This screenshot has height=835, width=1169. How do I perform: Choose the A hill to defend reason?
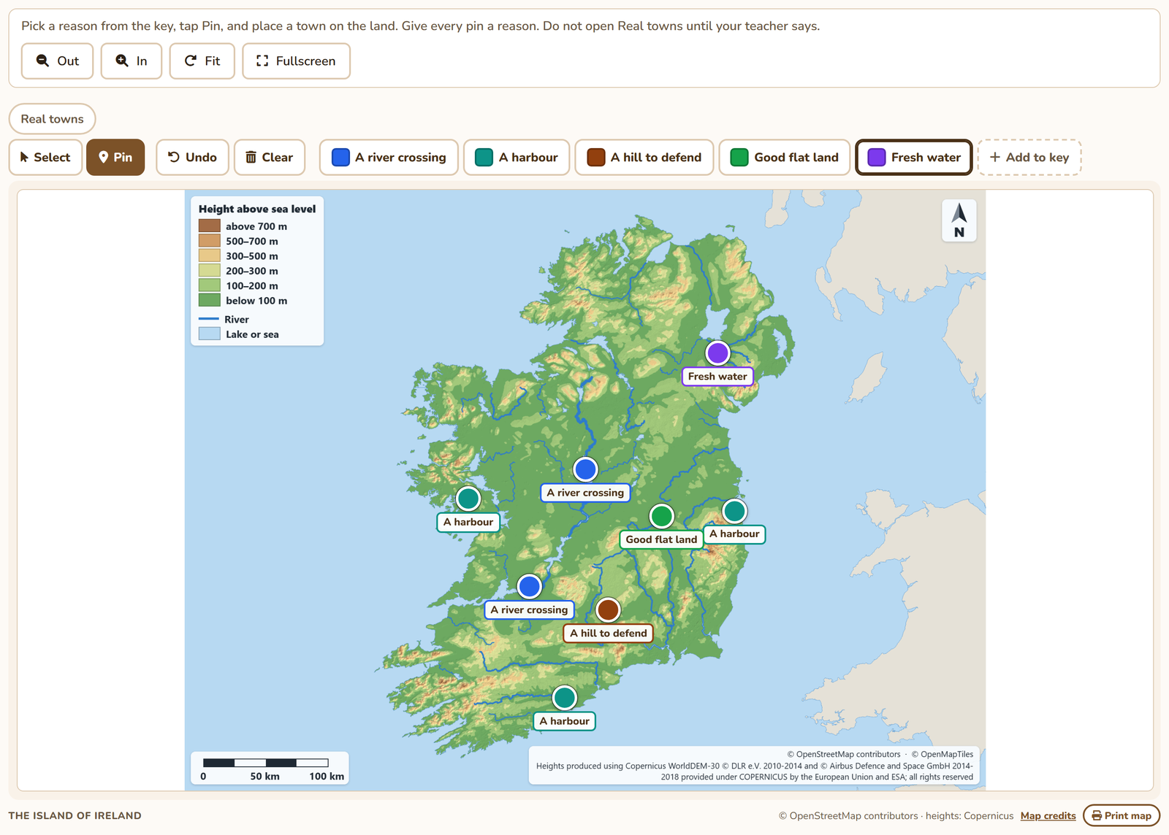[644, 157]
